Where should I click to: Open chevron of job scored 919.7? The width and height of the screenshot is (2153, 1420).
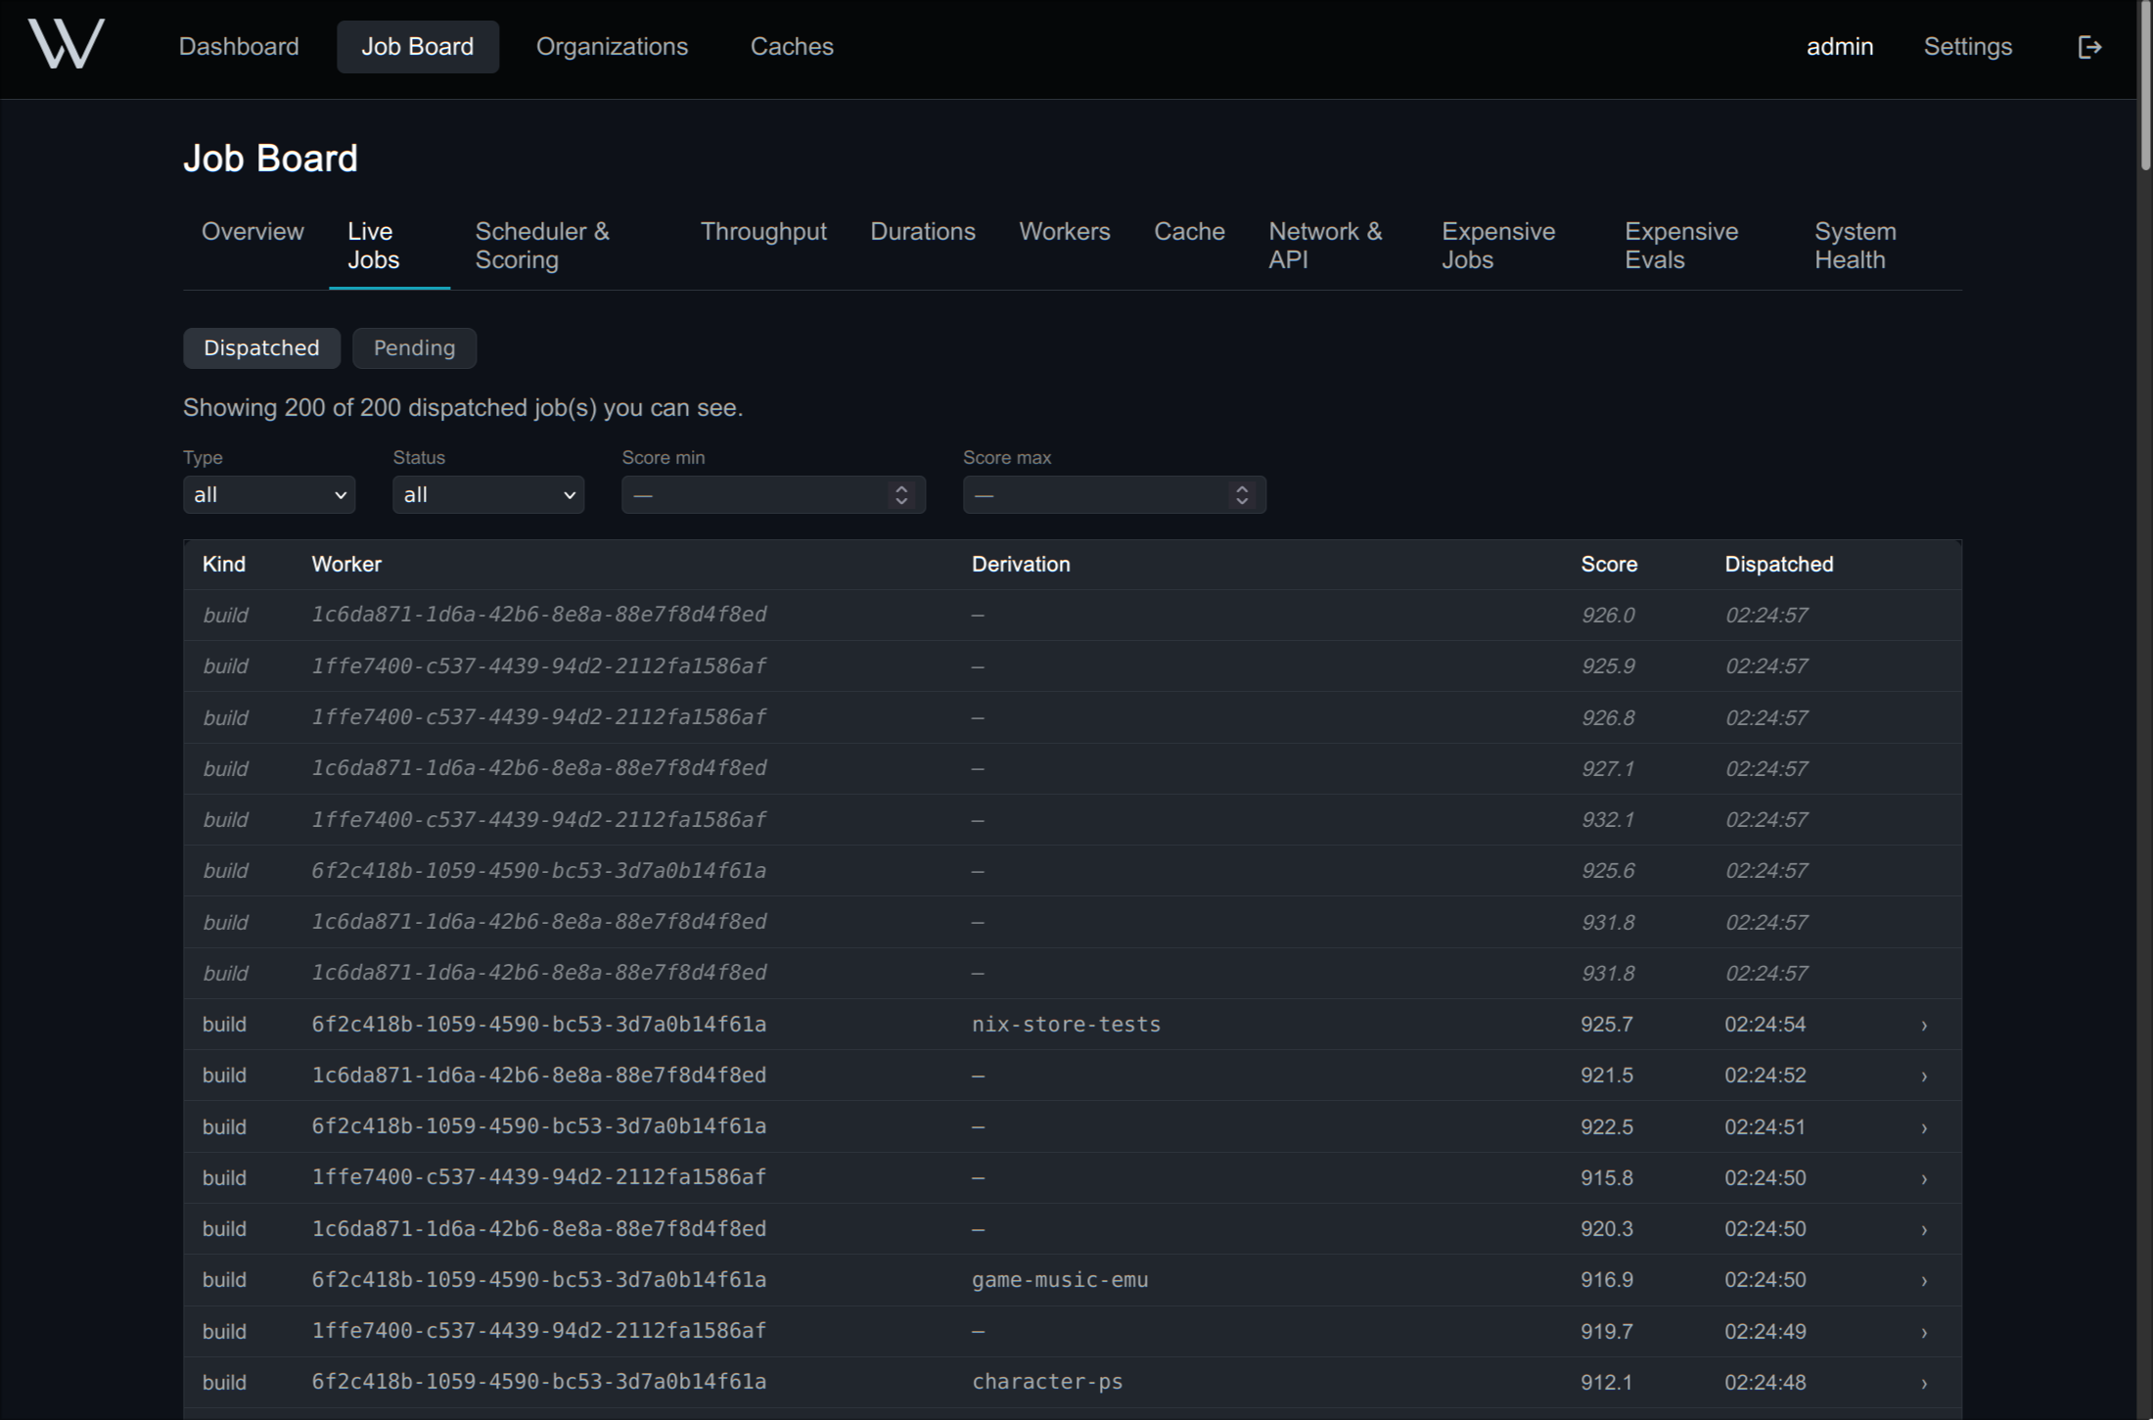(x=1924, y=1333)
